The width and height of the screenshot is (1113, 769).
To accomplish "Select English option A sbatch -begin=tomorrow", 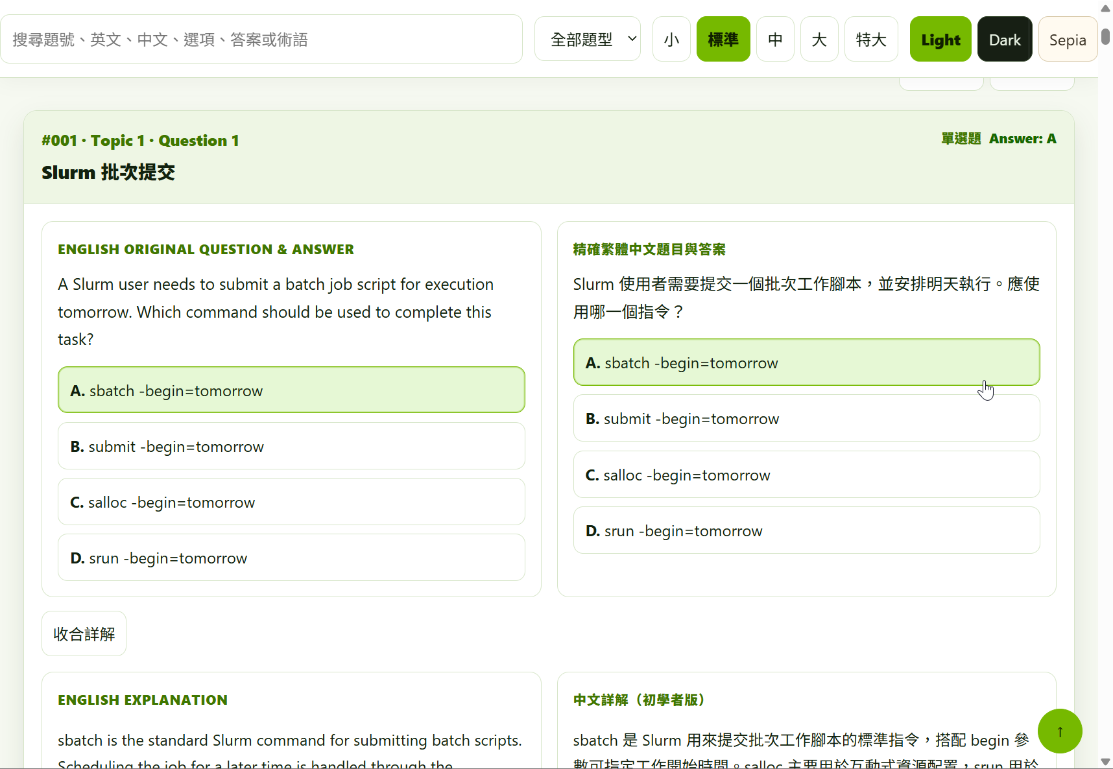I will tap(291, 390).
